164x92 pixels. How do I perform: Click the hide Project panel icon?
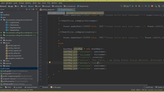click(37, 9)
